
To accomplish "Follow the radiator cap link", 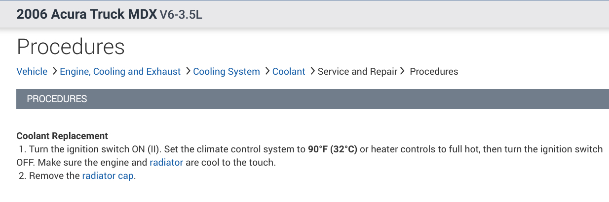I will pos(108,176).
